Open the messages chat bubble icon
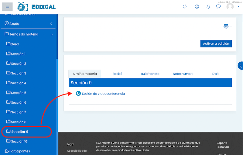Screen dimensions: 243x155 click(218, 7)
